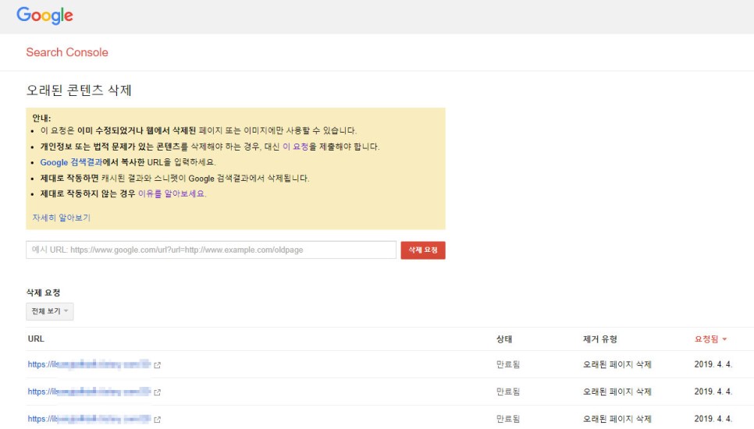Open the first row's blurred URL link
This screenshot has height=429, width=754.
coord(90,364)
